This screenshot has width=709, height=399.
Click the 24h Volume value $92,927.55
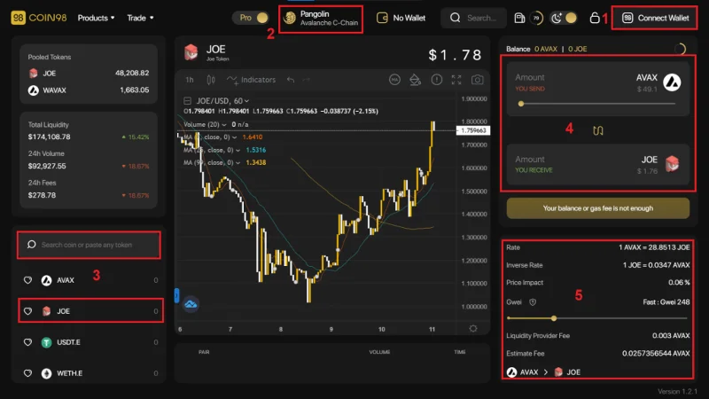(47, 166)
